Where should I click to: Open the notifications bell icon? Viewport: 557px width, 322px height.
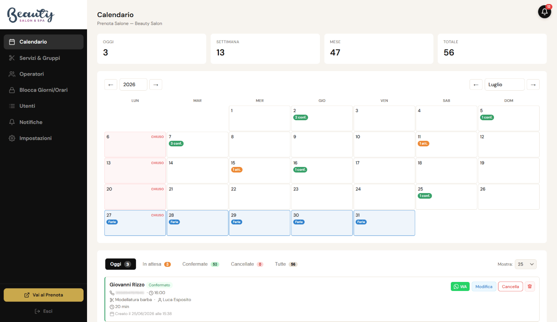pyautogui.click(x=544, y=12)
